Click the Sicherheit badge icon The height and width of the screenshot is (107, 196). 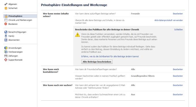point(6,8)
